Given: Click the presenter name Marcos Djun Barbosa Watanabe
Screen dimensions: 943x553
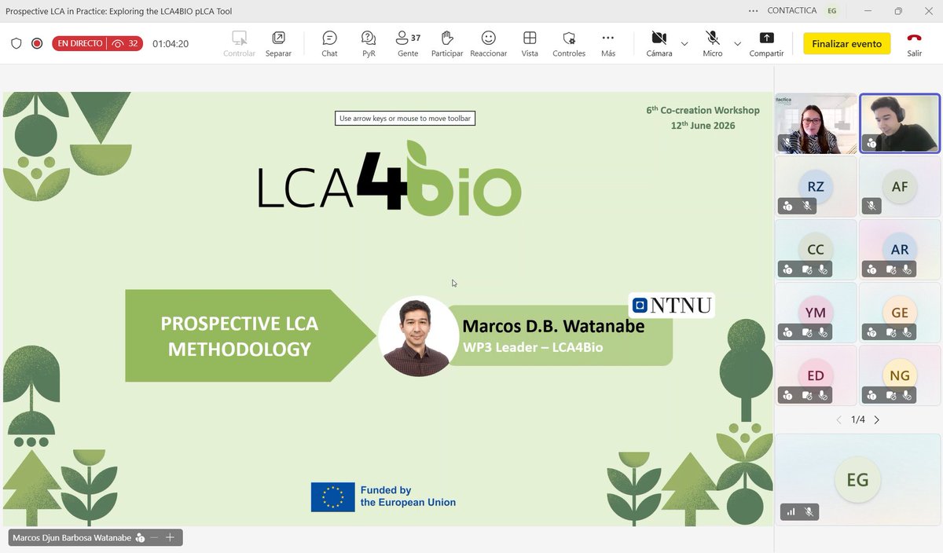Looking at the screenshot, I should (73, 538).
